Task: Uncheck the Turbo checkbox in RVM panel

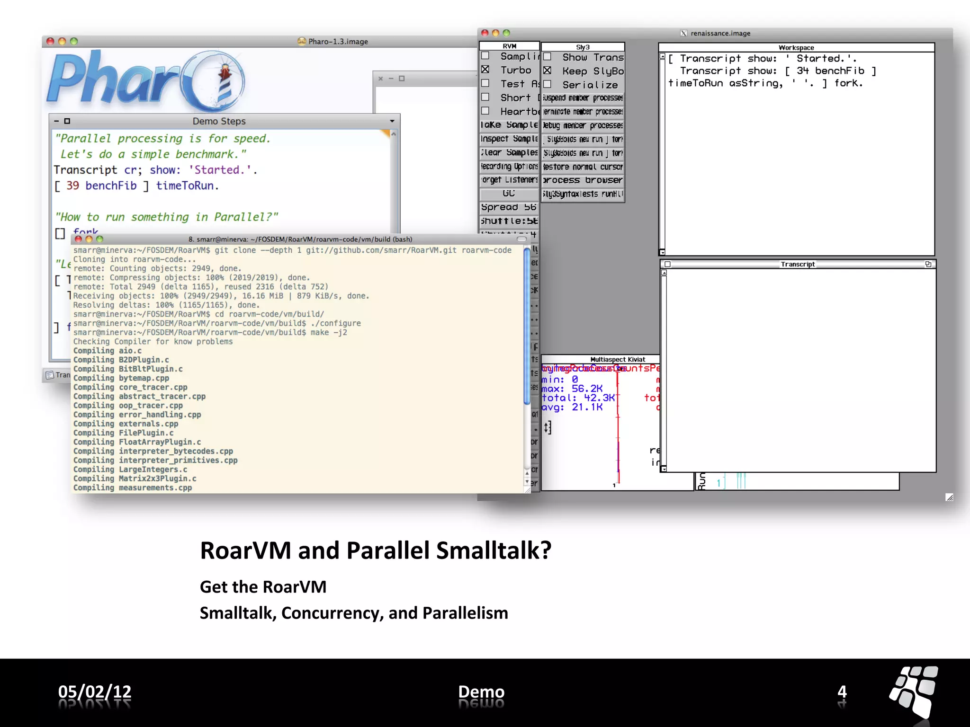Action: point(485,70)
